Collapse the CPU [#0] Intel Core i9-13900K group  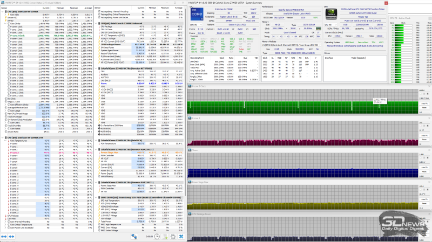2,11
